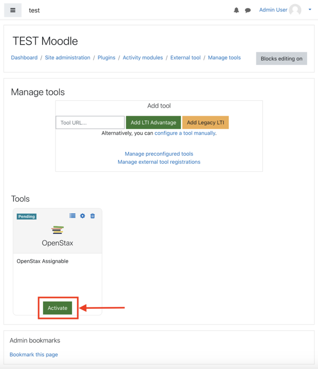
Task: Open Site administration breadcrumb
Action: [67, 58]
